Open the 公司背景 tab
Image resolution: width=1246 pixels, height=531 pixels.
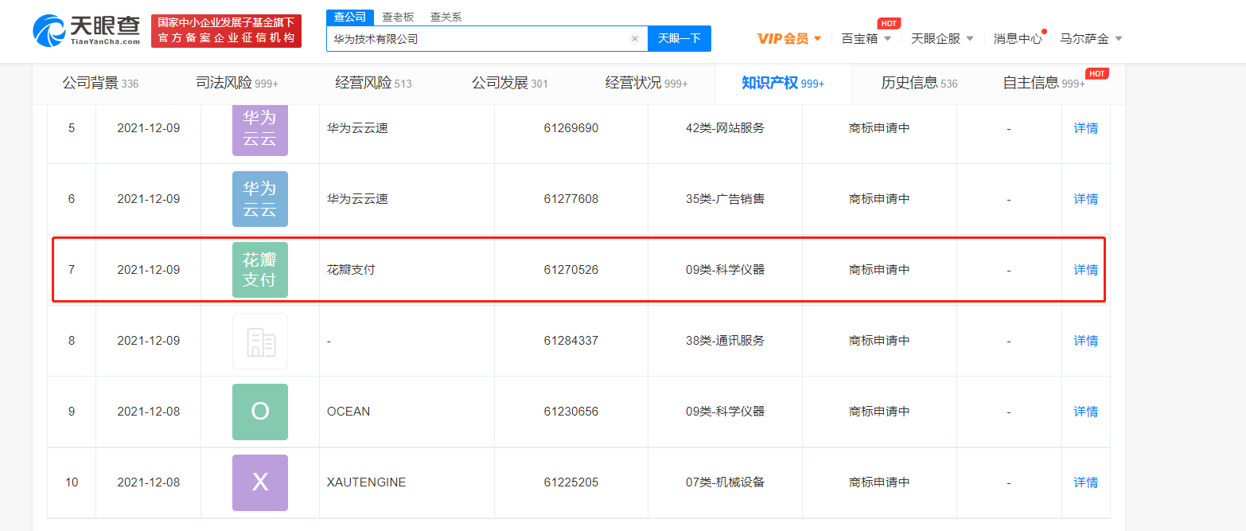100,83
